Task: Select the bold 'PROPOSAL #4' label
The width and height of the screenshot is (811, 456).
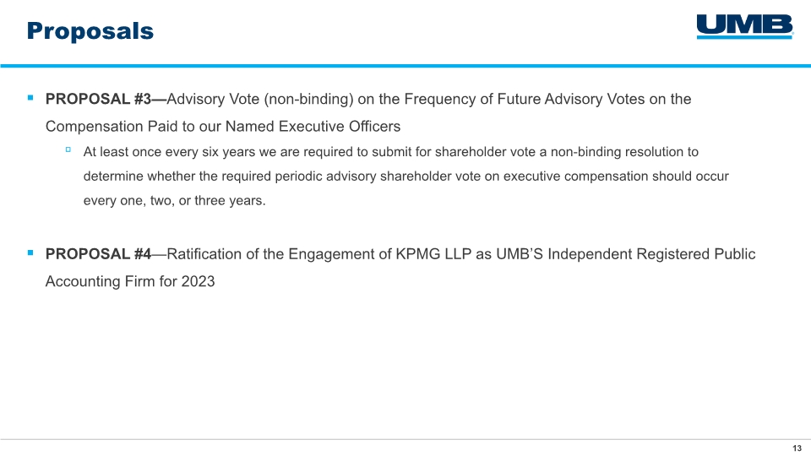Action: pos(98,254)
